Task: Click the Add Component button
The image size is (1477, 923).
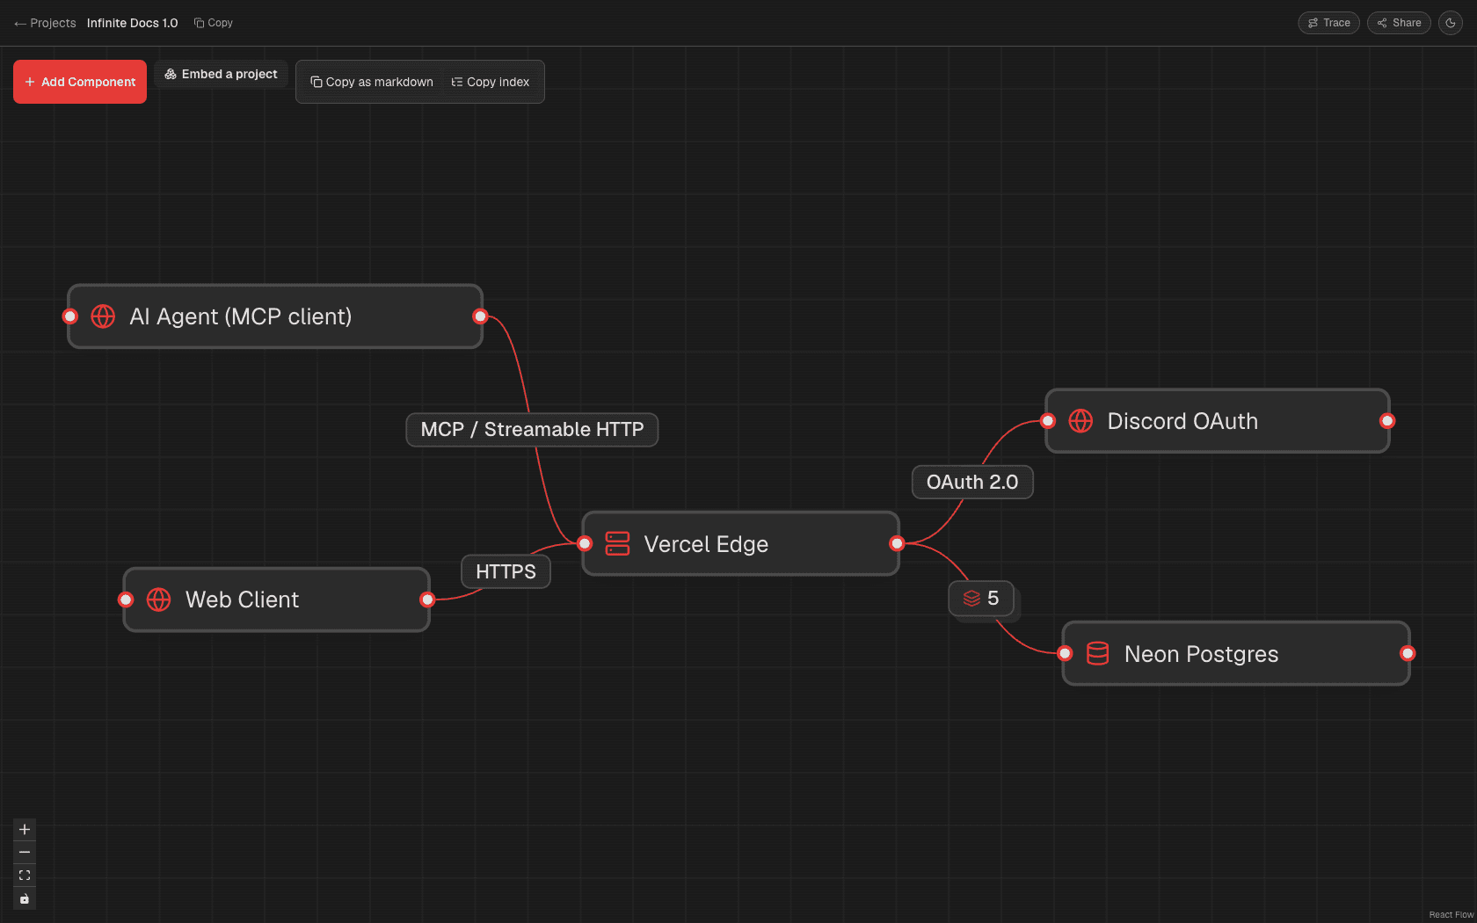Action: pos(80,82)
